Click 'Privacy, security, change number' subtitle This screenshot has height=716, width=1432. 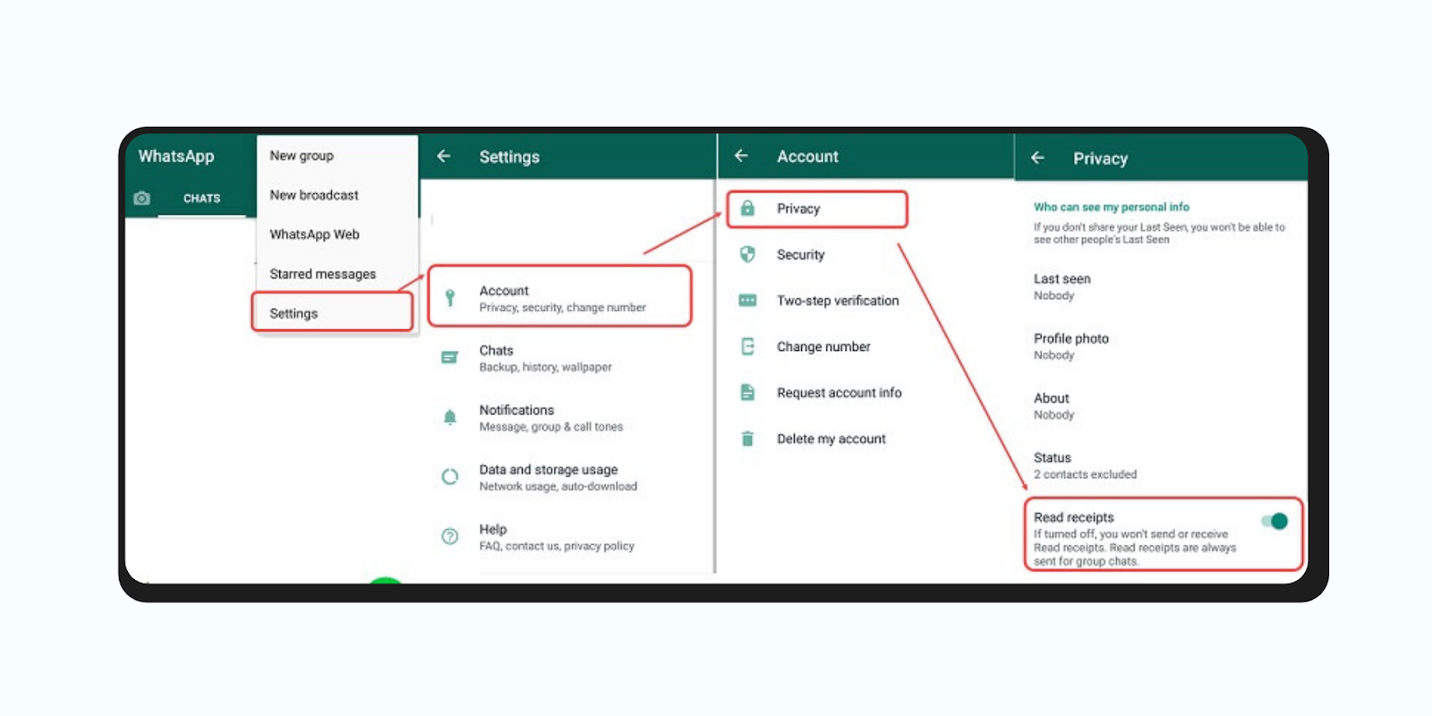coord(562,307)
